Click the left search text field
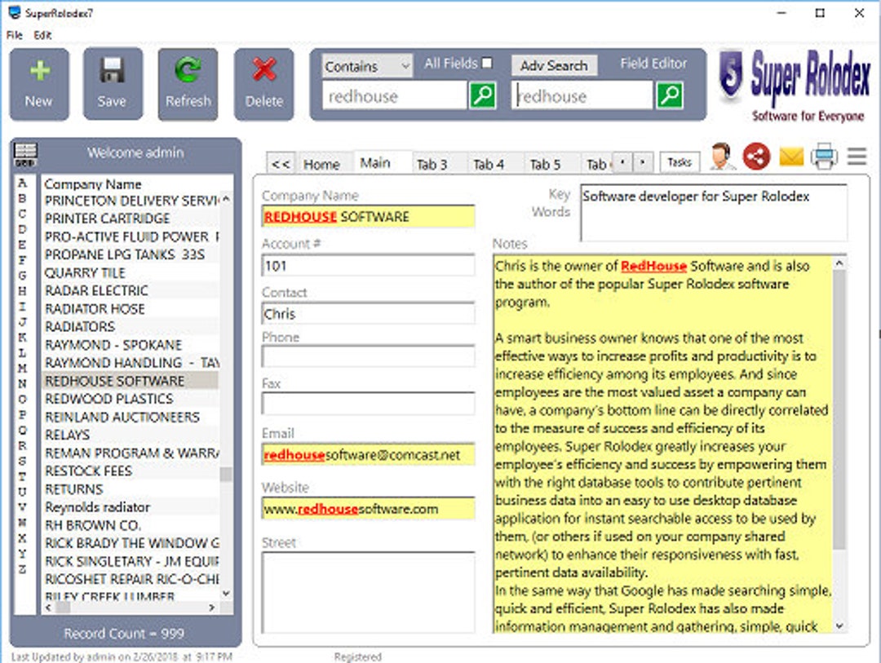Image resolution: width=881 pixels, height=663 pixels. [x=395, y=96]
